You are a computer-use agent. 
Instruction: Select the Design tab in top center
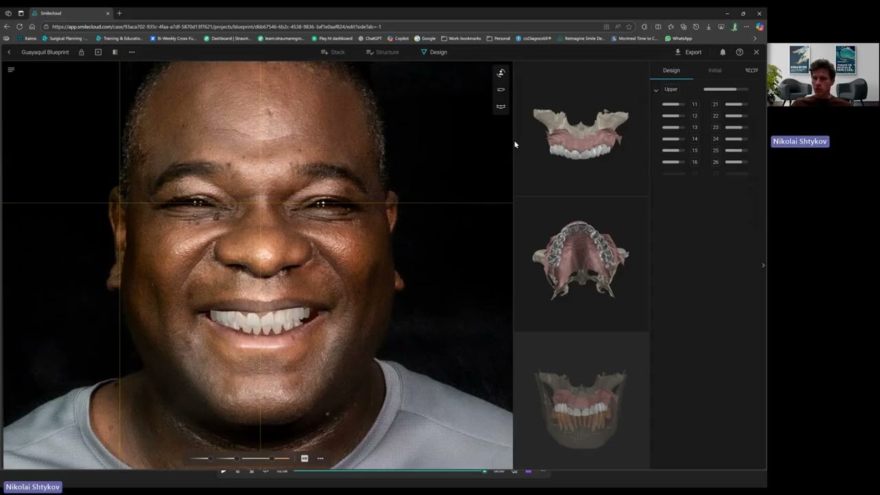(x=434, y=52)
